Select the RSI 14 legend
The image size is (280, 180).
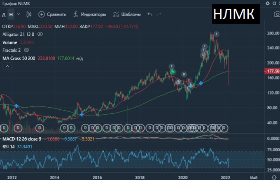point(8,147)
